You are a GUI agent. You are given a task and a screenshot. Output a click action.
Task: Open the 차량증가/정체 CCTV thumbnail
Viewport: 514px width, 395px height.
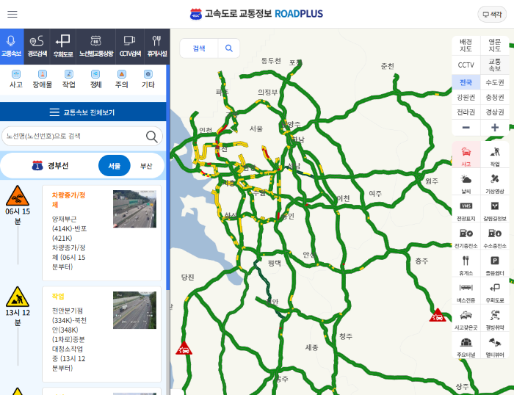point(134,209)
